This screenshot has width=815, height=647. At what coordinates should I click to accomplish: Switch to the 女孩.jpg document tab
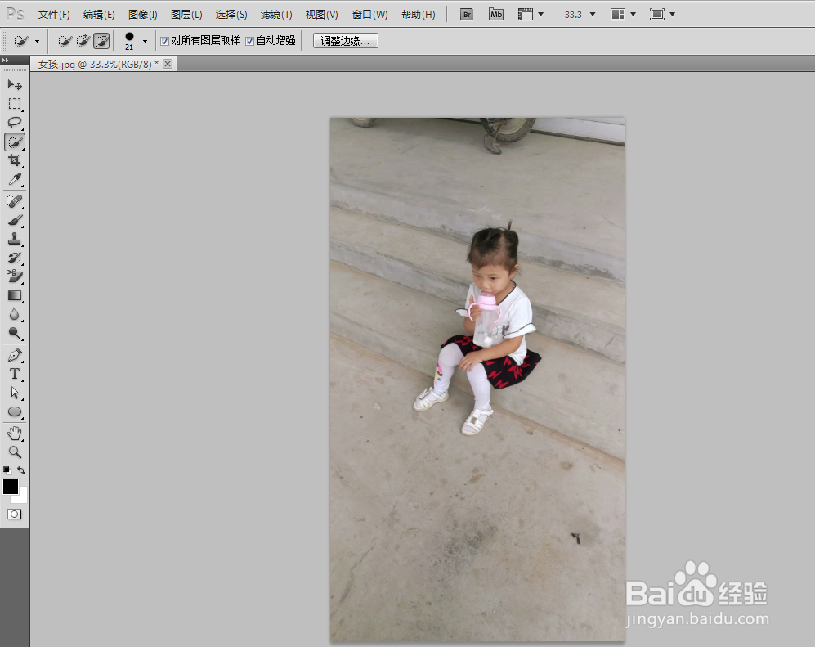tap(98, 65)
